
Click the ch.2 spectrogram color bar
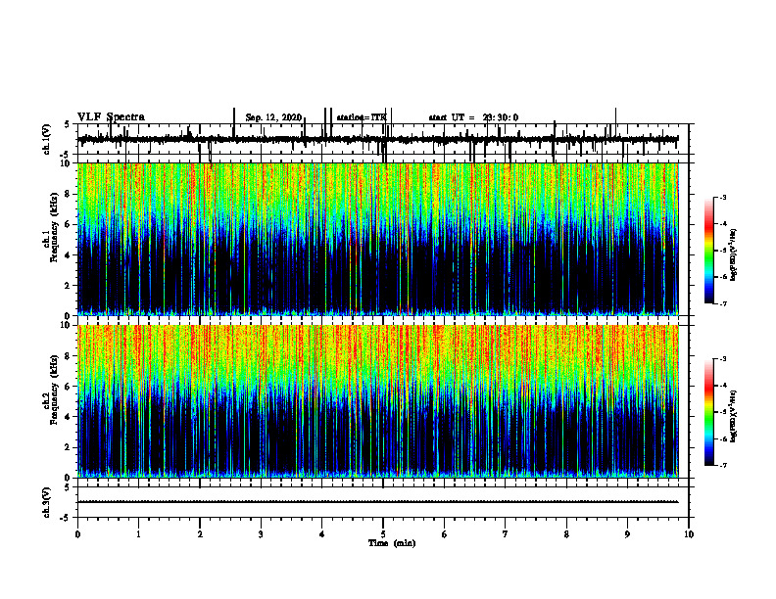click(x=708, y=412)
